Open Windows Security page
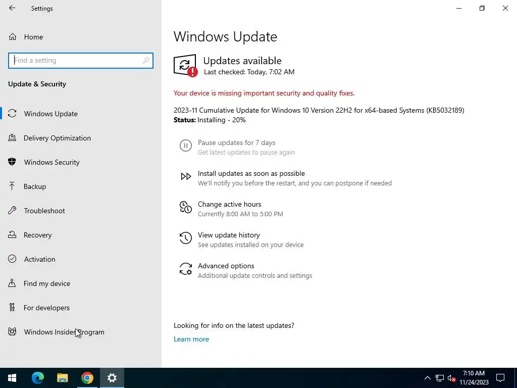This screenshot has height=388, width=517. pos(52,162)
